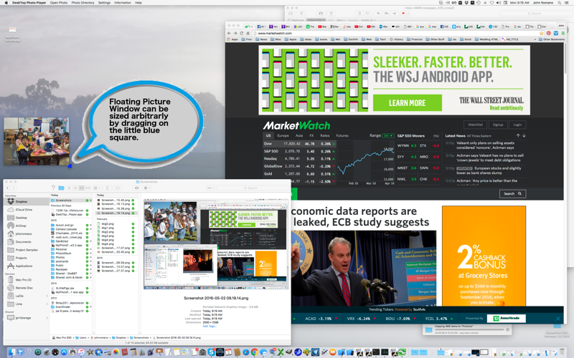Click the copy progress bar in Finder dialog

tap(469, 329)
